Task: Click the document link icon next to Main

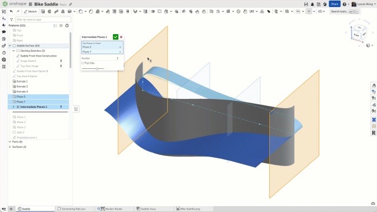Action: [70, 4]
